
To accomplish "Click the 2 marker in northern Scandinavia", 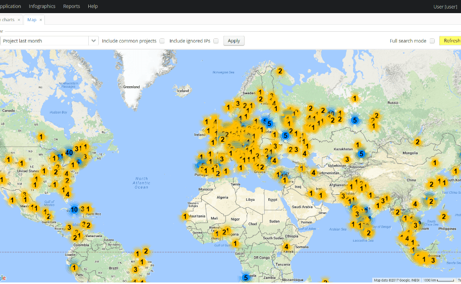I will click(280, 71).
